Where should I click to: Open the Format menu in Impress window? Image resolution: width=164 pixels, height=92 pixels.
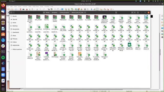25,6
